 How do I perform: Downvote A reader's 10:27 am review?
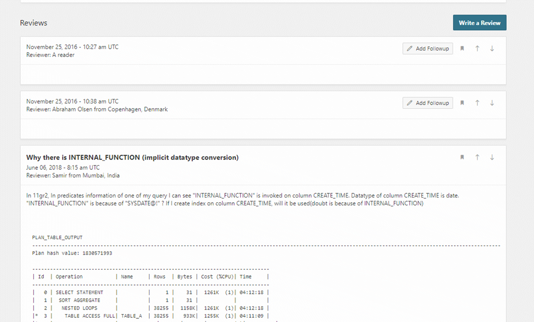click(492, 48)
